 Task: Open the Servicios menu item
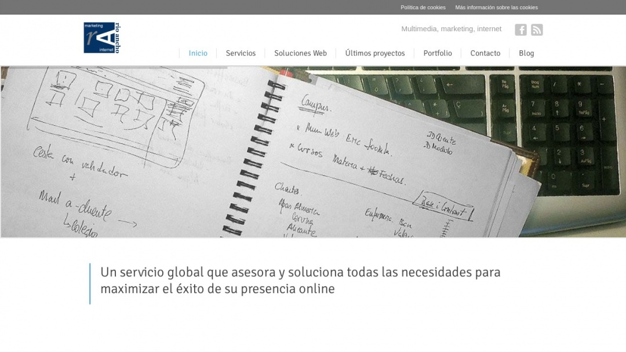tap(241, 53)
